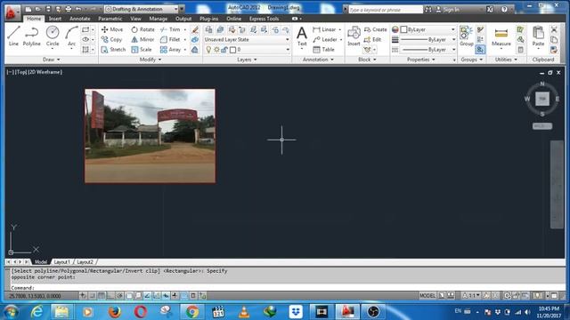The image size is (570, 320).
Task: Expand the Modify panel
Action: pyautogui.click(x=151, y=60)
